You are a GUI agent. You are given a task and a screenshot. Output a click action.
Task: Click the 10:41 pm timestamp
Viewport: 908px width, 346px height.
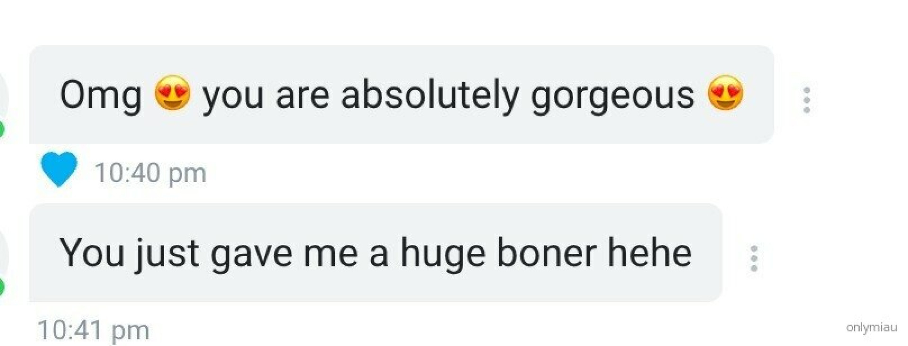[x=94, y=330]
